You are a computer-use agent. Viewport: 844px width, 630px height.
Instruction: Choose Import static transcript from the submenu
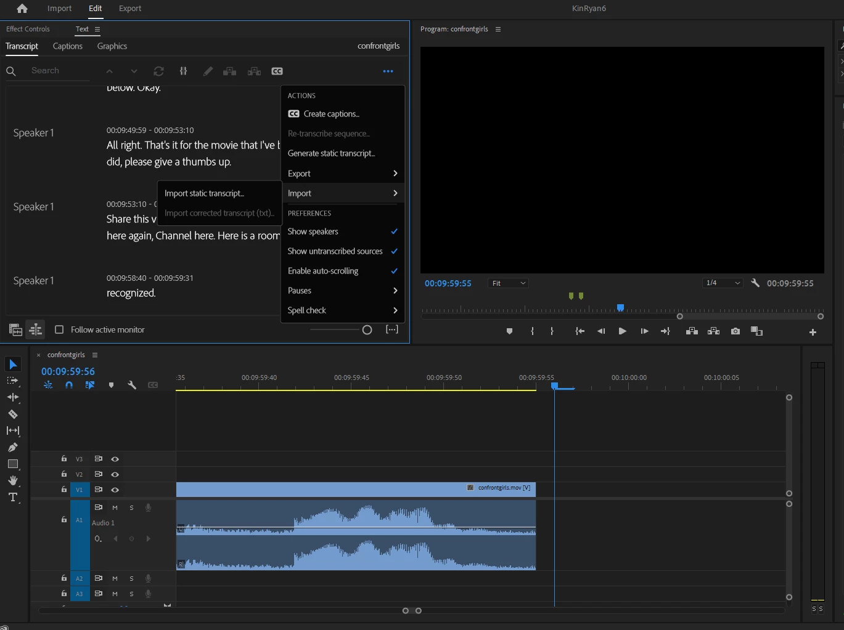click(204, 193)
